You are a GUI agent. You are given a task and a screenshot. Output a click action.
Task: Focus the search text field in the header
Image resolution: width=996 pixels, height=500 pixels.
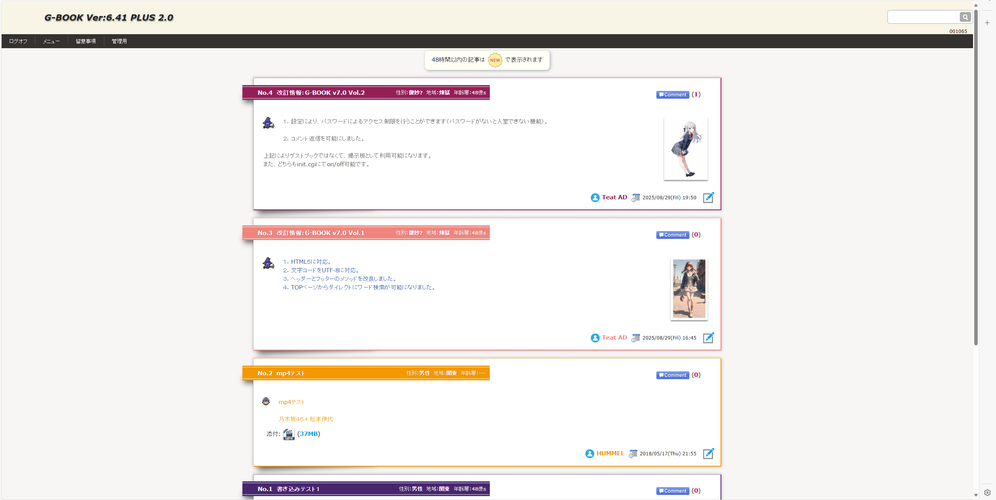[923, 17]
